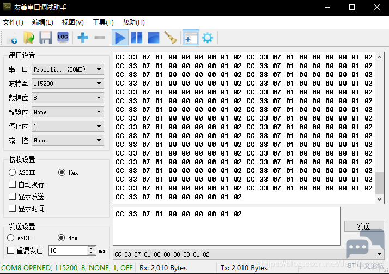Increase repeat interval with up stepper
Viewport: 389px width, 274px height.
coord(92,248)
